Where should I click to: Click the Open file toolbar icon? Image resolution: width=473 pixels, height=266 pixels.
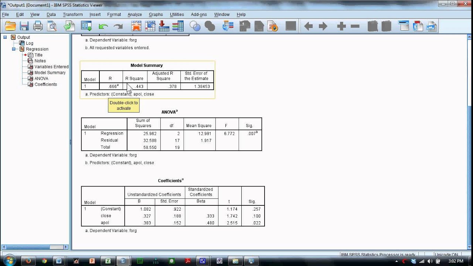coord(10,26)
